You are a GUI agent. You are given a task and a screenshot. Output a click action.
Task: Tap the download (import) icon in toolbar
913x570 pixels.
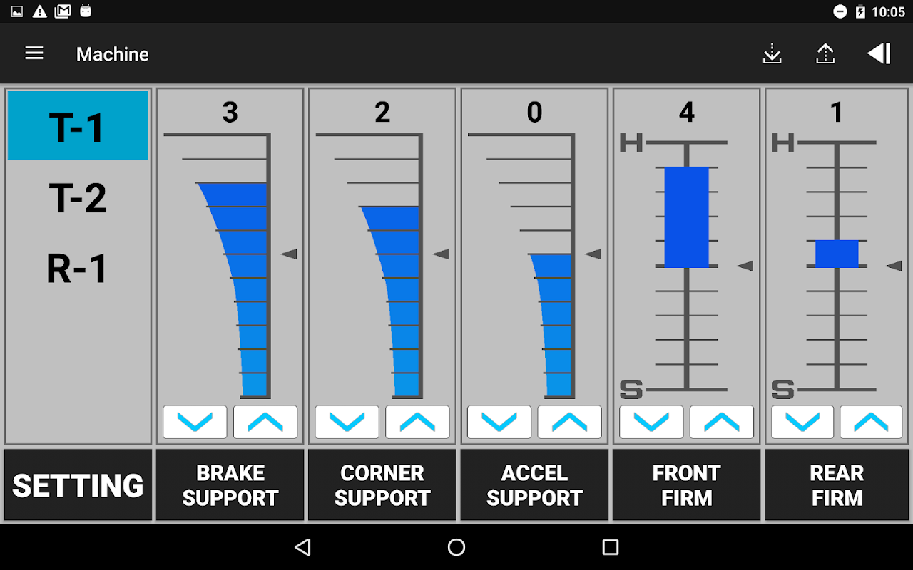(x=772, y=53)
